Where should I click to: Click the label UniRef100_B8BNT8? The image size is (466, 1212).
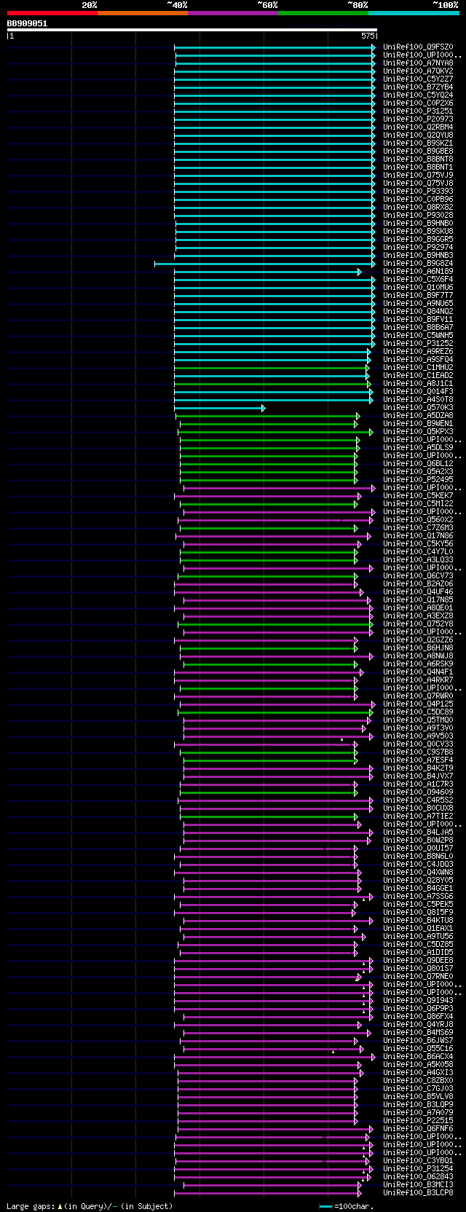click(x=418, y=159)
